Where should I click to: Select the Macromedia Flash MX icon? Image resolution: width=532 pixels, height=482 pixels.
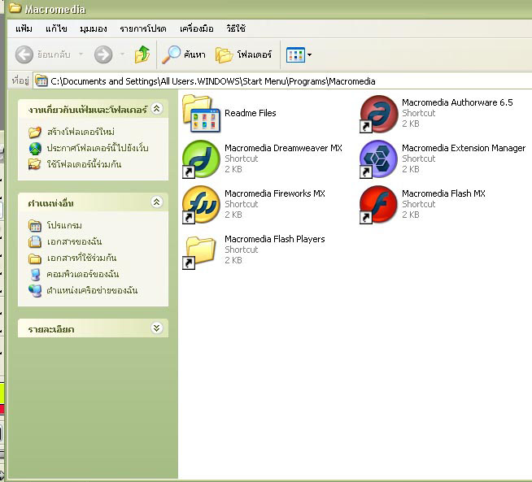[378, 204]
